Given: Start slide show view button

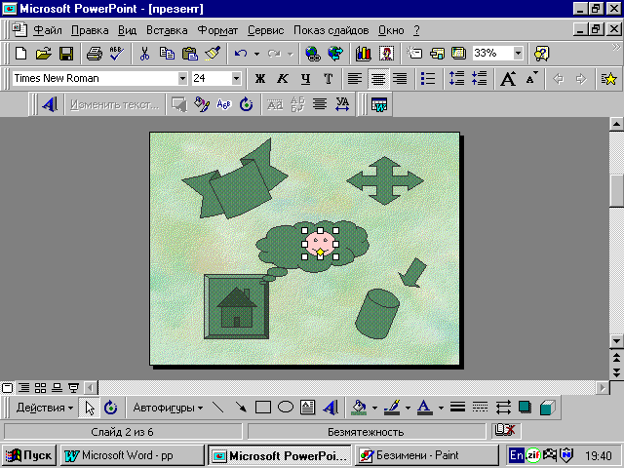Looking at the screenshot, I should pyautogui.click(x=74, y=388).
